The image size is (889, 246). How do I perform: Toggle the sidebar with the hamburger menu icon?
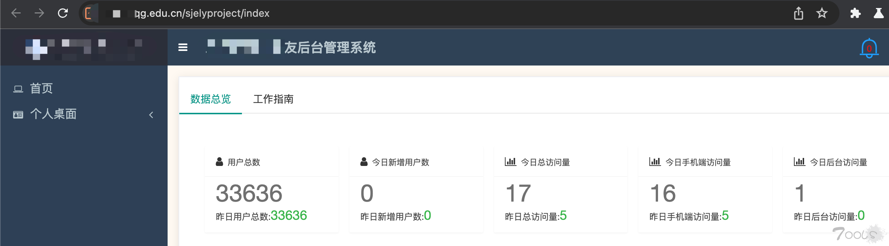[x=183, y=47]
